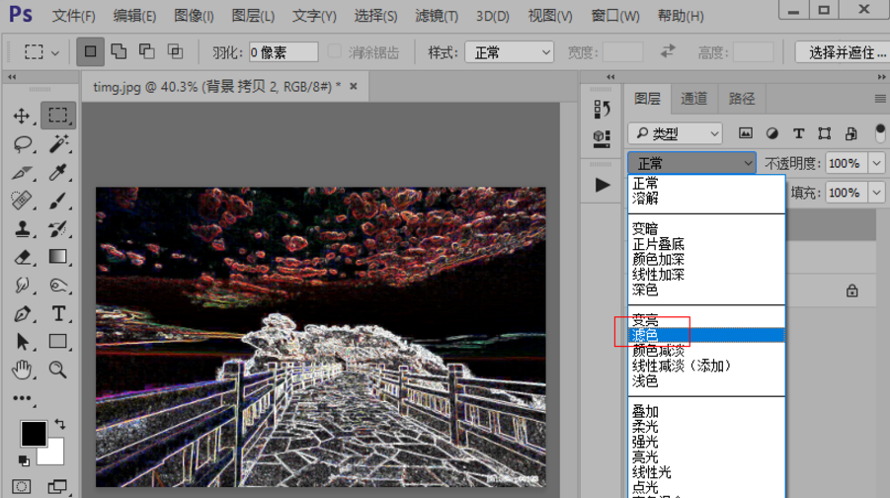Select the Eyedropper tool
This screenshot has height=498, width=890.
[58, 172]
